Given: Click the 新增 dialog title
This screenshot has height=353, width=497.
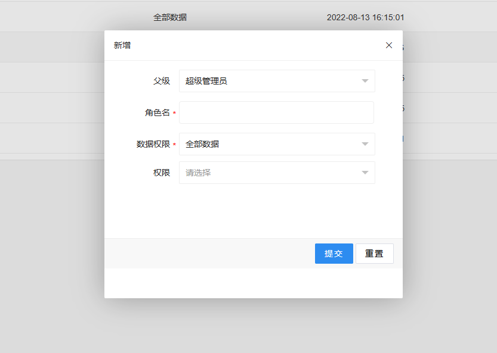Looking at the screenshot, I should pyautogui.click(x=122, y=45).
